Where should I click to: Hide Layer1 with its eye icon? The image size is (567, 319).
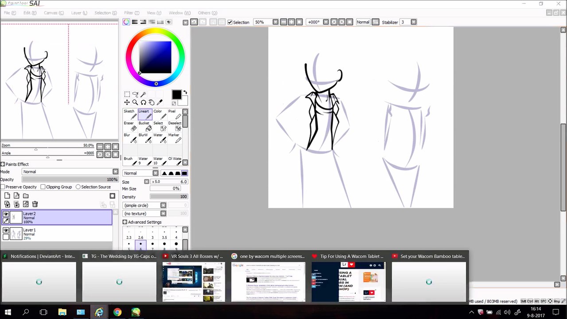click(6, 230)
